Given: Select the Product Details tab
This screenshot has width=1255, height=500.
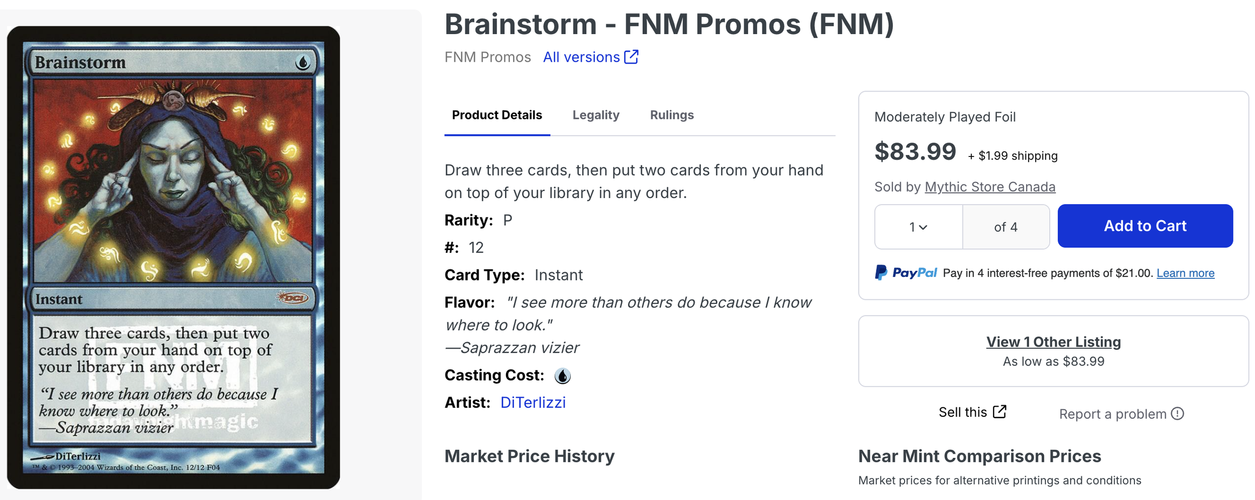Looking at the screenshot, I should coord(497,115).
